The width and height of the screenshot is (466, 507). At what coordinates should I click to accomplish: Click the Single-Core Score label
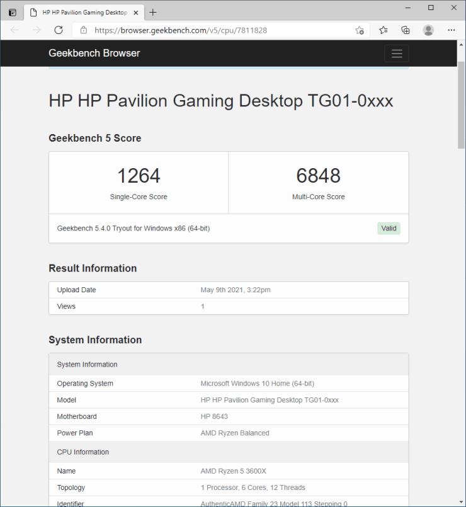[139, 197]
